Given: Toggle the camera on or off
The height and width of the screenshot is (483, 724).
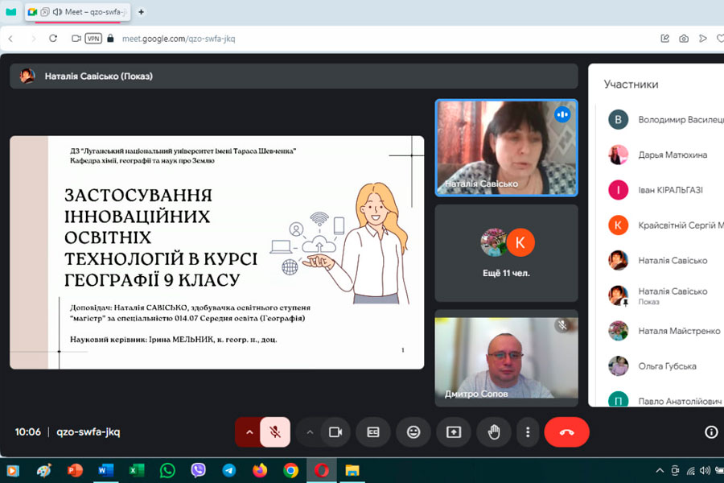Looking at the screenshot, I should 335,432.
